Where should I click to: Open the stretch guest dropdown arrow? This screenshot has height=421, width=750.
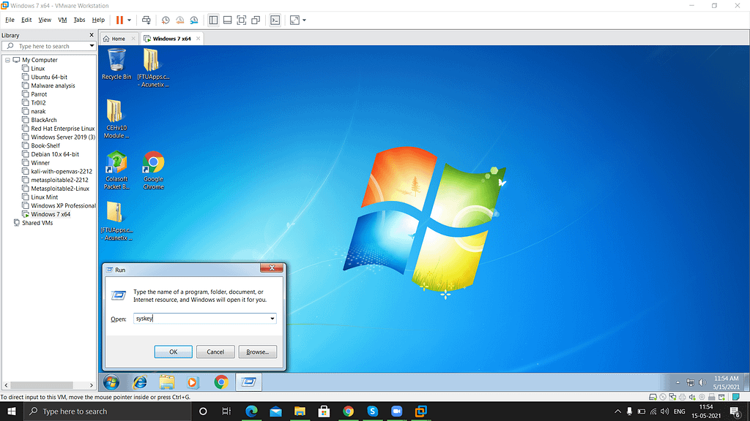(304, 20)
